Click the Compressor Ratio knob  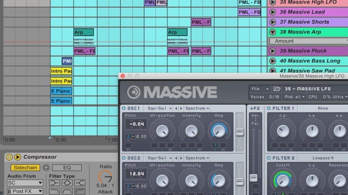click(x=105, y=177)
